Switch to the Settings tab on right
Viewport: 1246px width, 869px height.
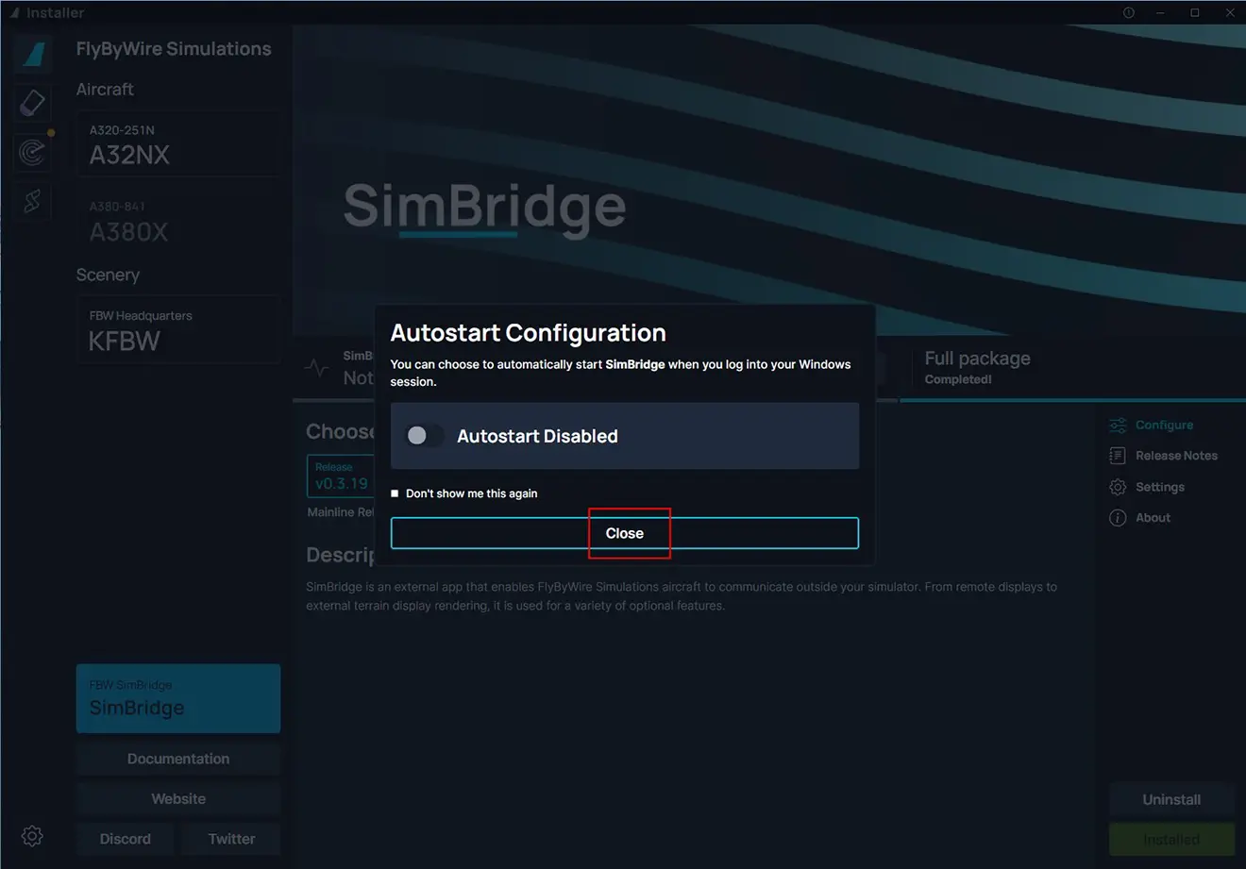pos(1147,487)
